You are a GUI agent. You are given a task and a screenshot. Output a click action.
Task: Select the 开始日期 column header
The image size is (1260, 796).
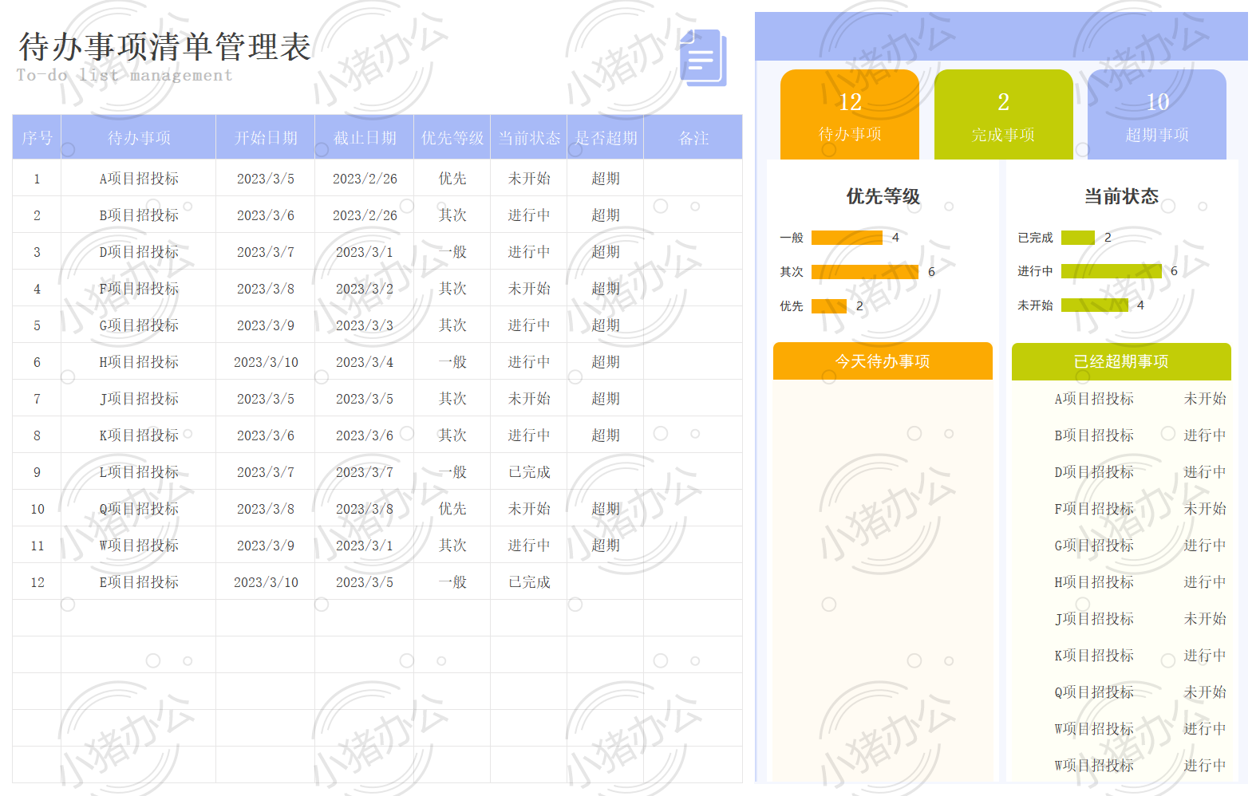coord(266,138)
